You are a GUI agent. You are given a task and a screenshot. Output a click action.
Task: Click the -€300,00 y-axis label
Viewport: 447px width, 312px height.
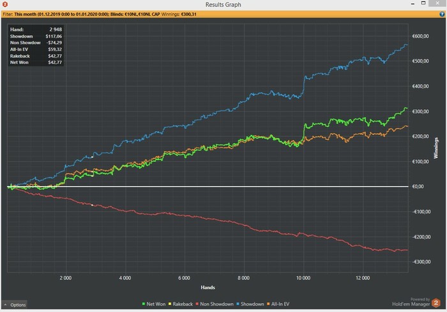[421, 261]
